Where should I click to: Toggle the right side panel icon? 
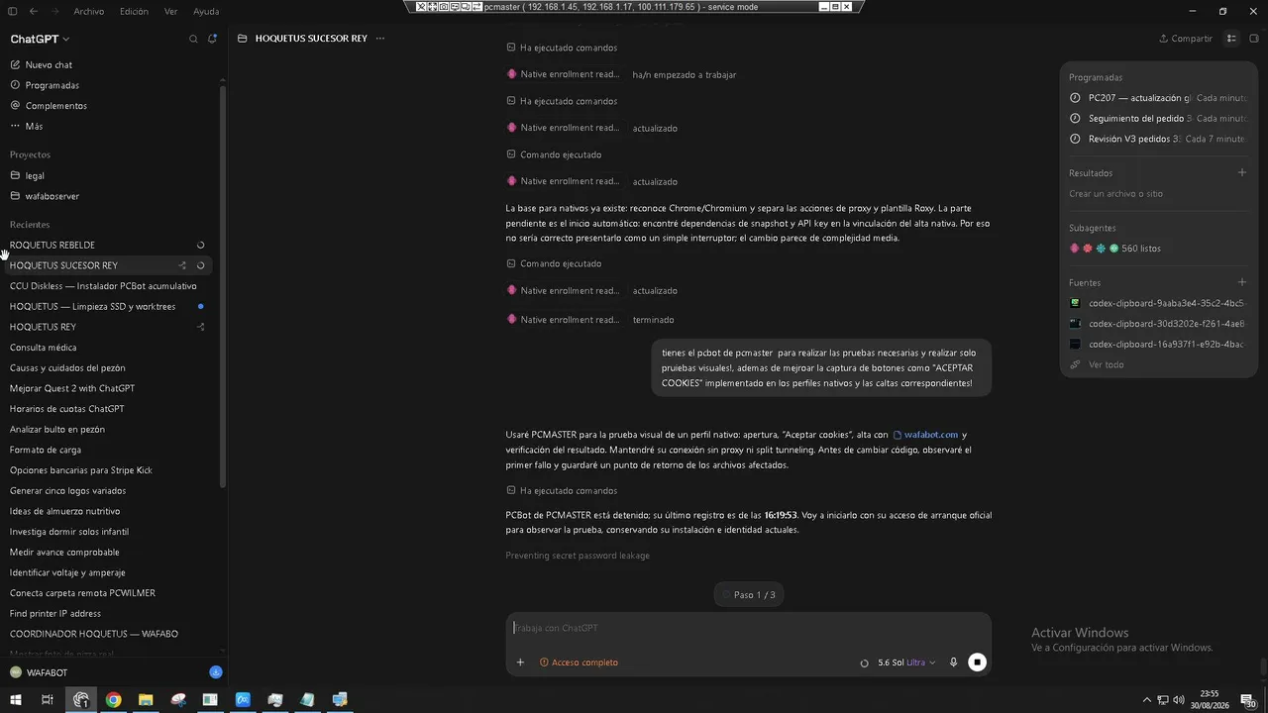click(1254, 39)
